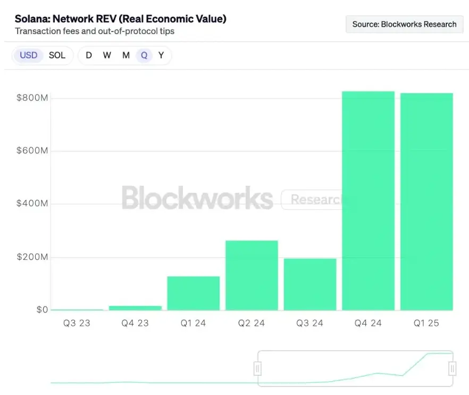Select the weekly (W) interval
Viewport: 469px width, 395px height.
click(x=107, y=55)
